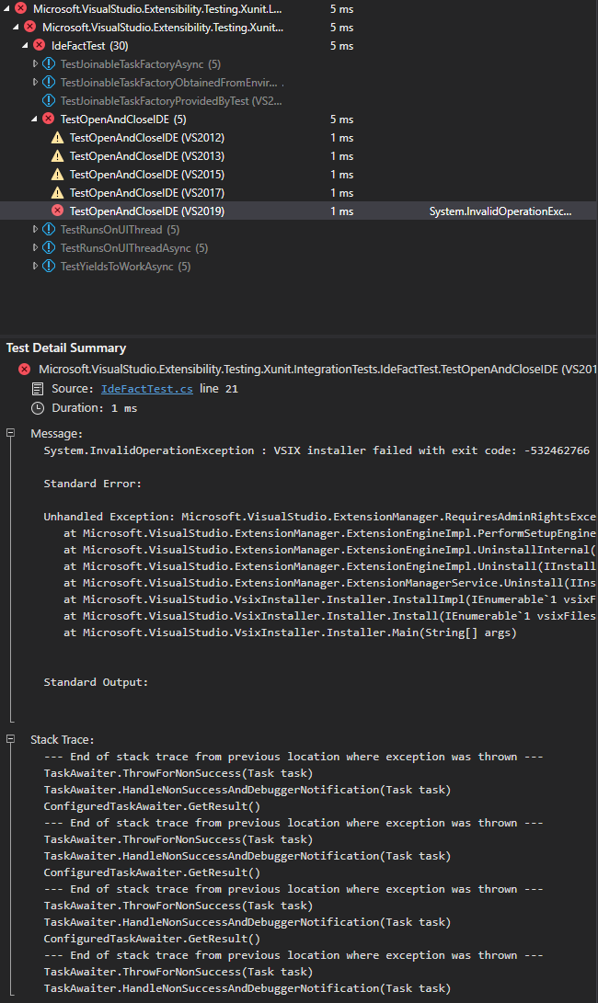Click not-run icon of TestRunsOnUIThreadAsync

click(x=49, y=247)
